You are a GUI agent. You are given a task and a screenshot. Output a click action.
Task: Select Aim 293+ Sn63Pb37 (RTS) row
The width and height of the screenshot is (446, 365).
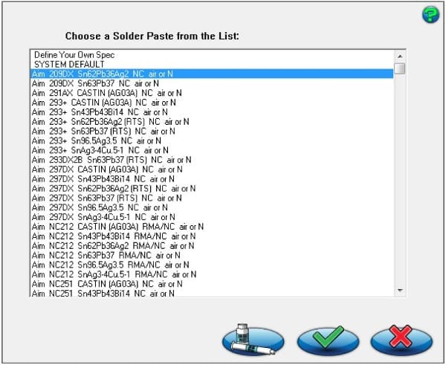(212, 131)
